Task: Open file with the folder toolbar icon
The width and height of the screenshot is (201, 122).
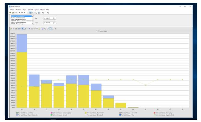Action: [10, 13]
